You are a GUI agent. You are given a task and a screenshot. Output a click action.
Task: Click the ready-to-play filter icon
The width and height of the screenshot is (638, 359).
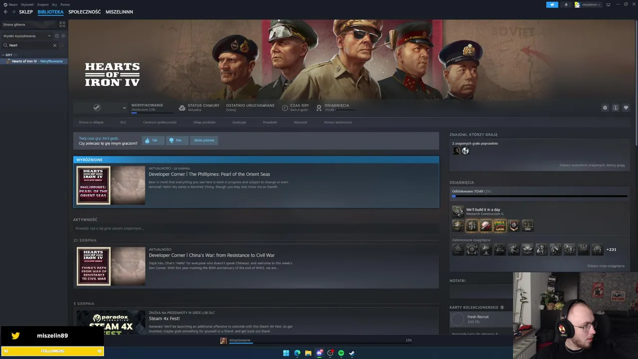(x=63, y=36)
